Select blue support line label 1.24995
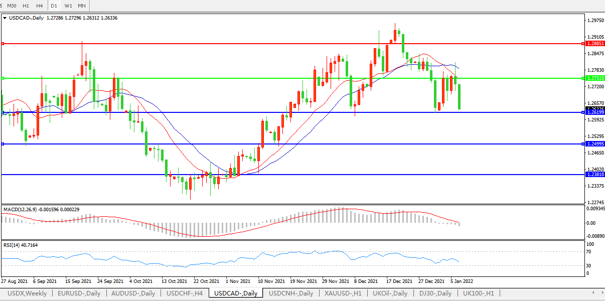The height and width of the screenshot is (301, 605). [x=594, y=144]
